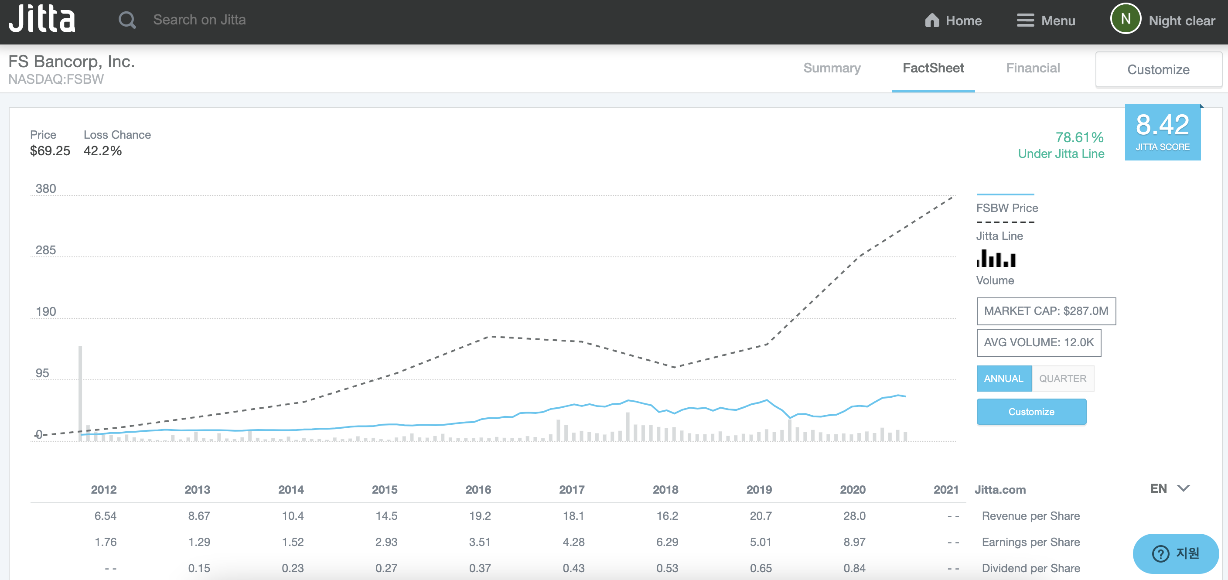Viewport: 1228px width, 580px height.
Task: Focus the Search on Jitta field
Action: point(199,20)
